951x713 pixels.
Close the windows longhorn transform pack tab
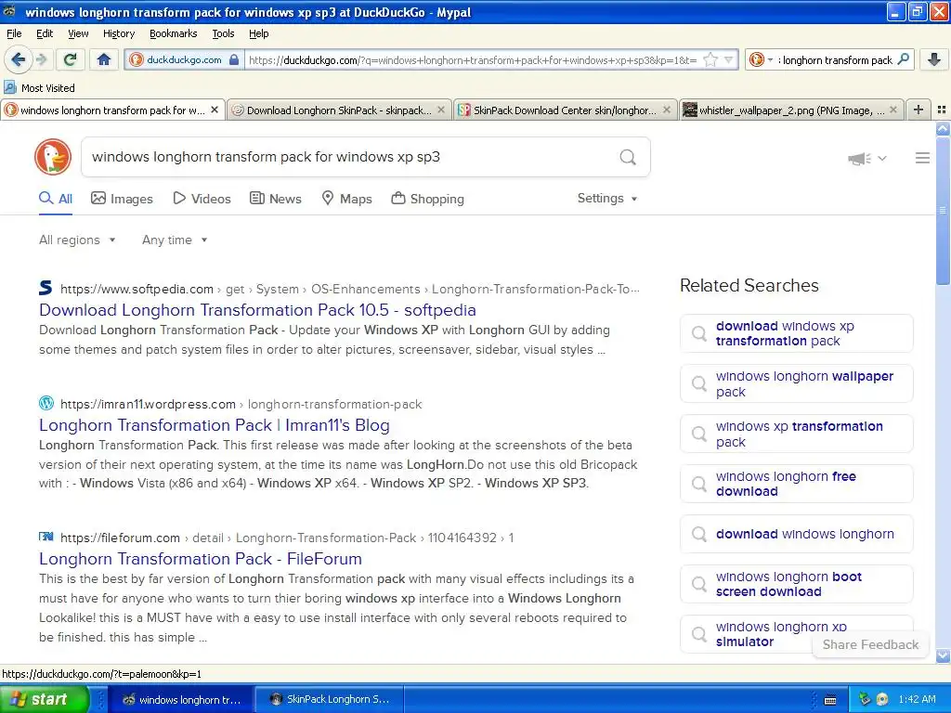click(x=215, y=110)
